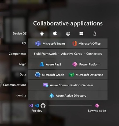Image resolution: width=119 pixels, height=126 pixels.
Task: Click the Azure PaaS logo icon
Action: (42, 64)
